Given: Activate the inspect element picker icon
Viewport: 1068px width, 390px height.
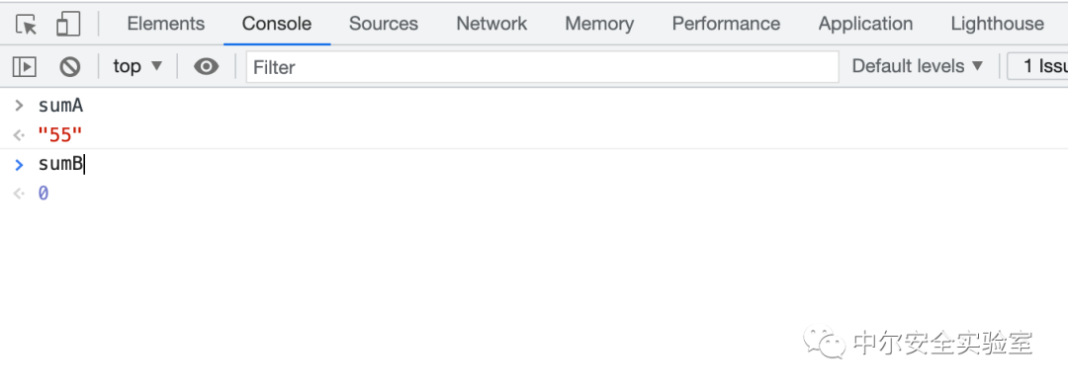Looking at the screenshot, I should click(27, 24).
